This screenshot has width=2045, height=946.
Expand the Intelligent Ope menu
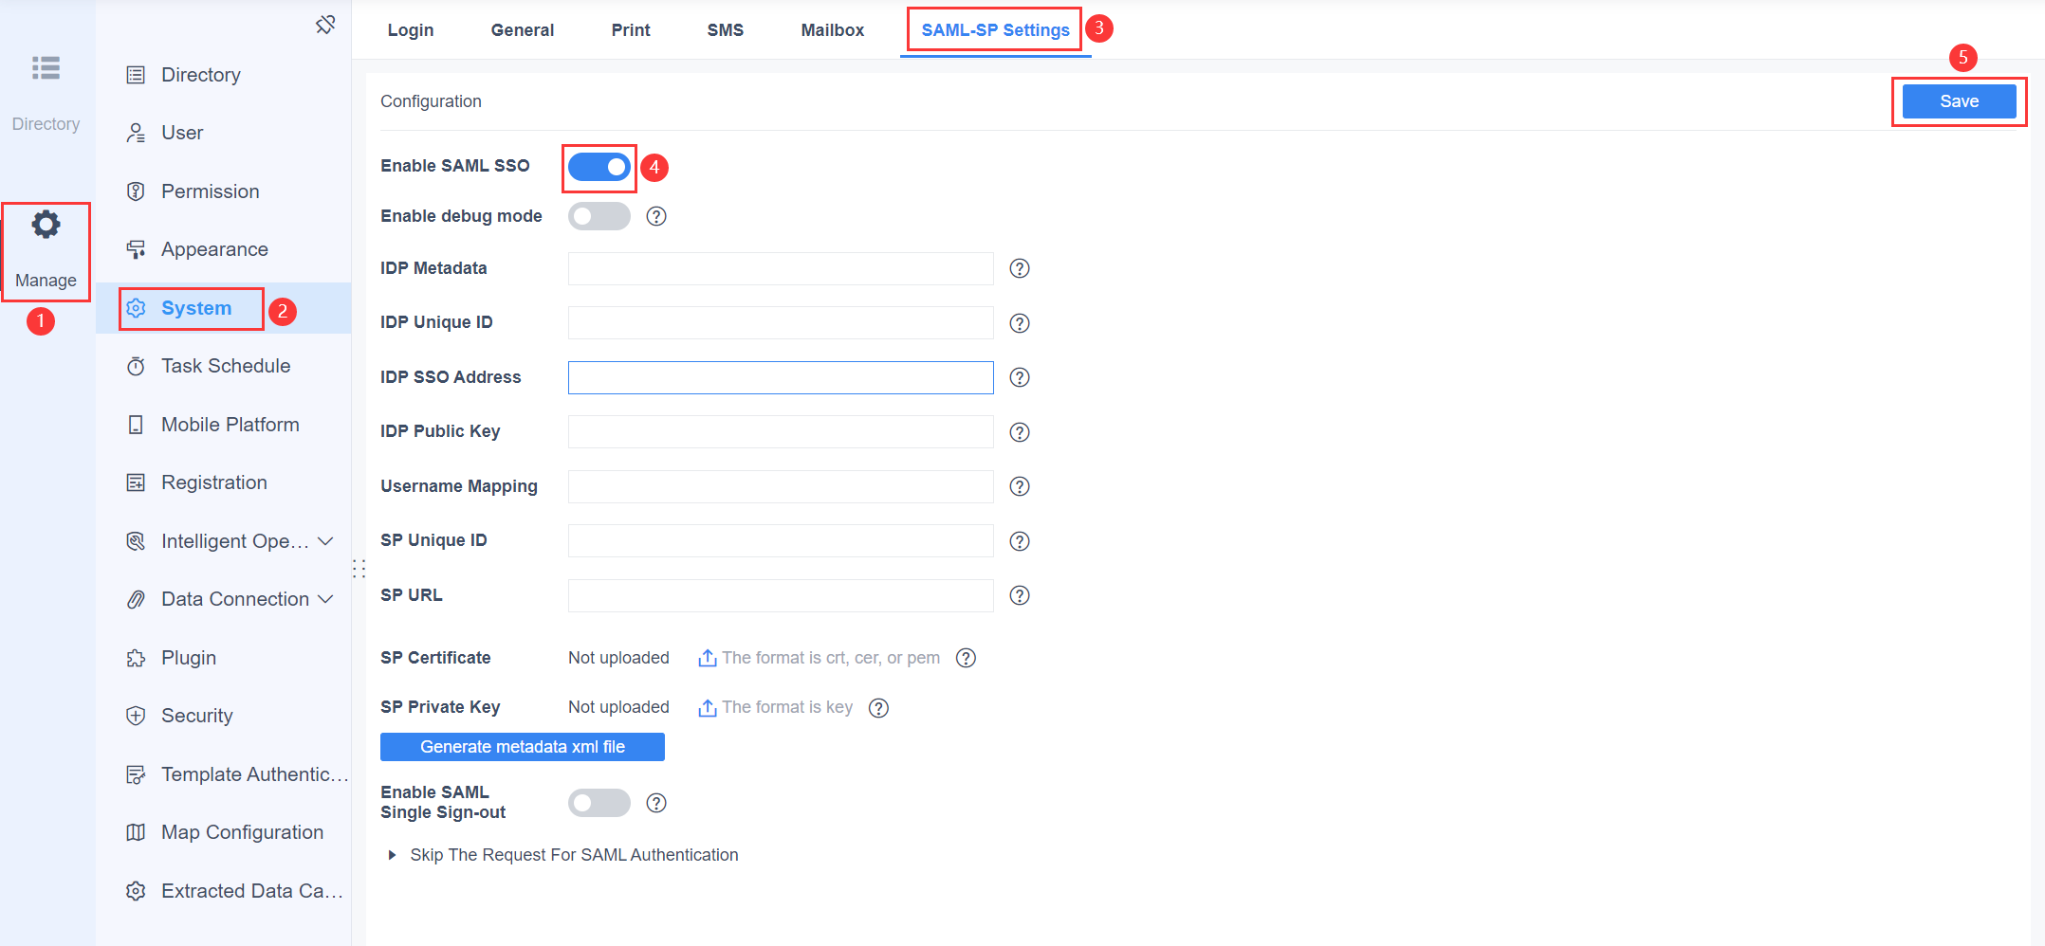click(x=326, y=540)
